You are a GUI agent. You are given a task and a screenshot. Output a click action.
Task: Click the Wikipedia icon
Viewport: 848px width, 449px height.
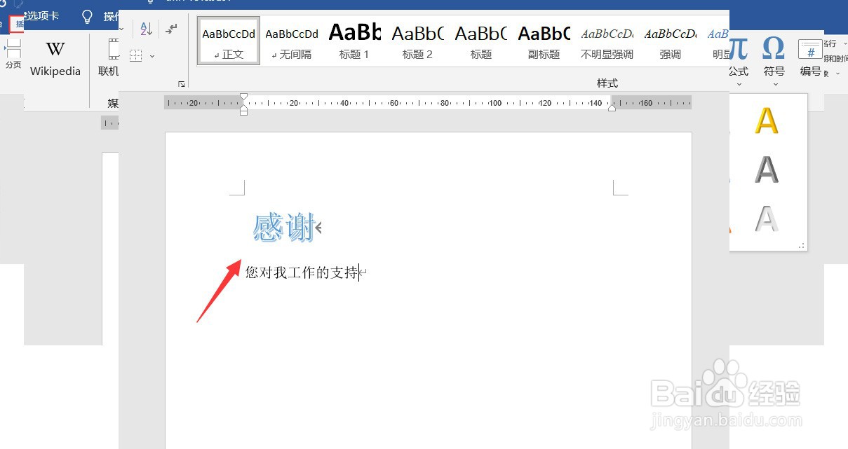(x=55, y=56)
